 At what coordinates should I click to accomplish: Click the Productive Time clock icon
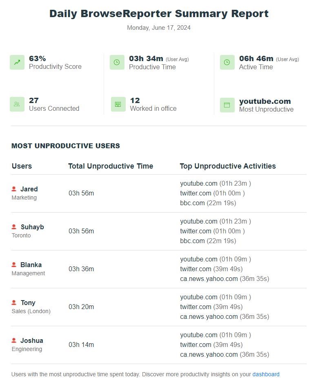117,62
